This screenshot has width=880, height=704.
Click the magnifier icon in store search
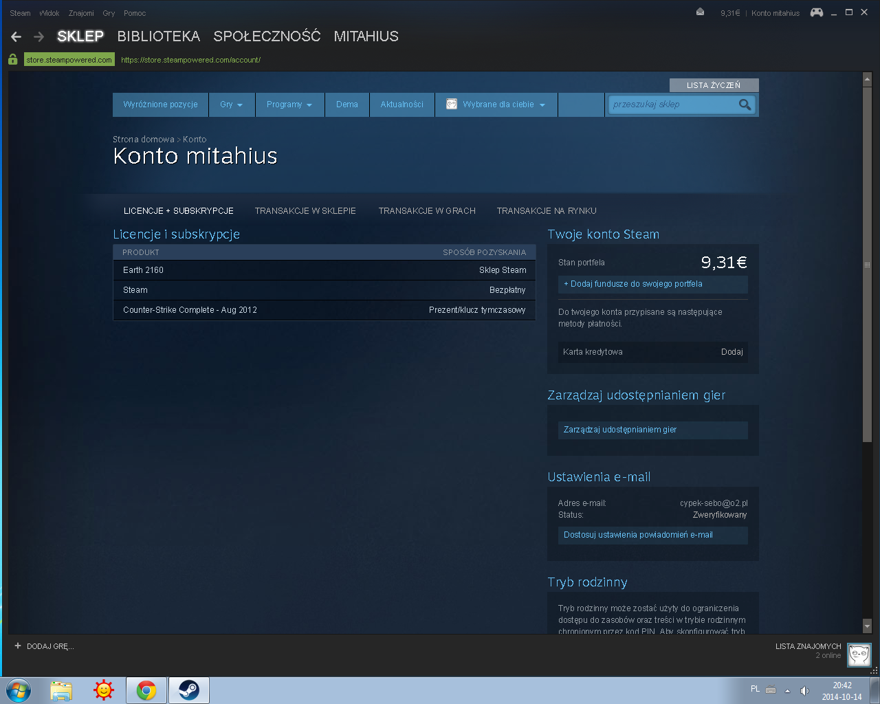[745, 104]
